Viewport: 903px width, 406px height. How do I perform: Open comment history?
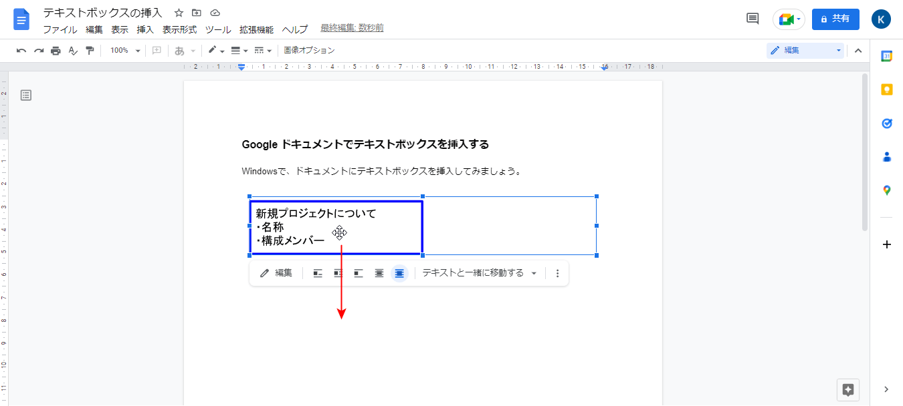752,19
